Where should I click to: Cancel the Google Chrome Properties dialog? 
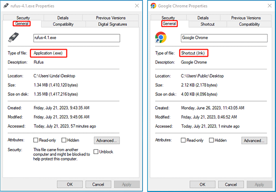pyautogui.click(x=231, y=185)
